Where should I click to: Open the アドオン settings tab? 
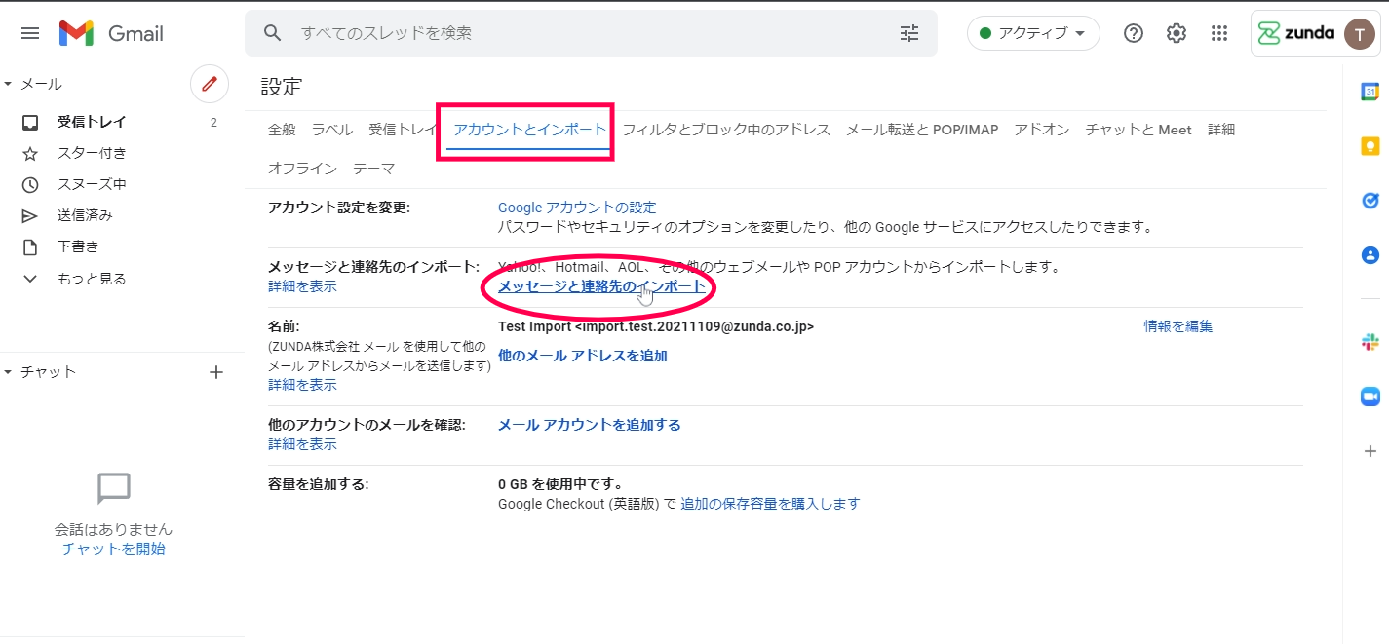(1042, 130)
